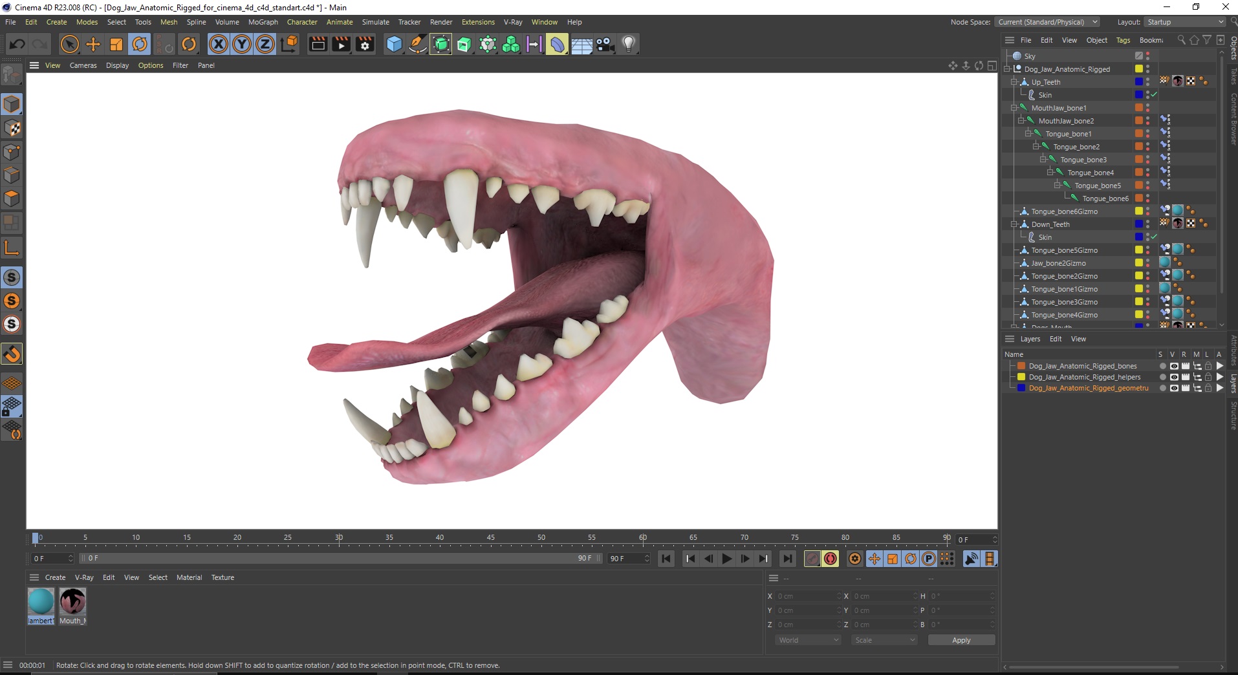Click the blue color swatch of Up_Teeth
Viewport: 1238px width, 675px height.
tap(1138, 82)
